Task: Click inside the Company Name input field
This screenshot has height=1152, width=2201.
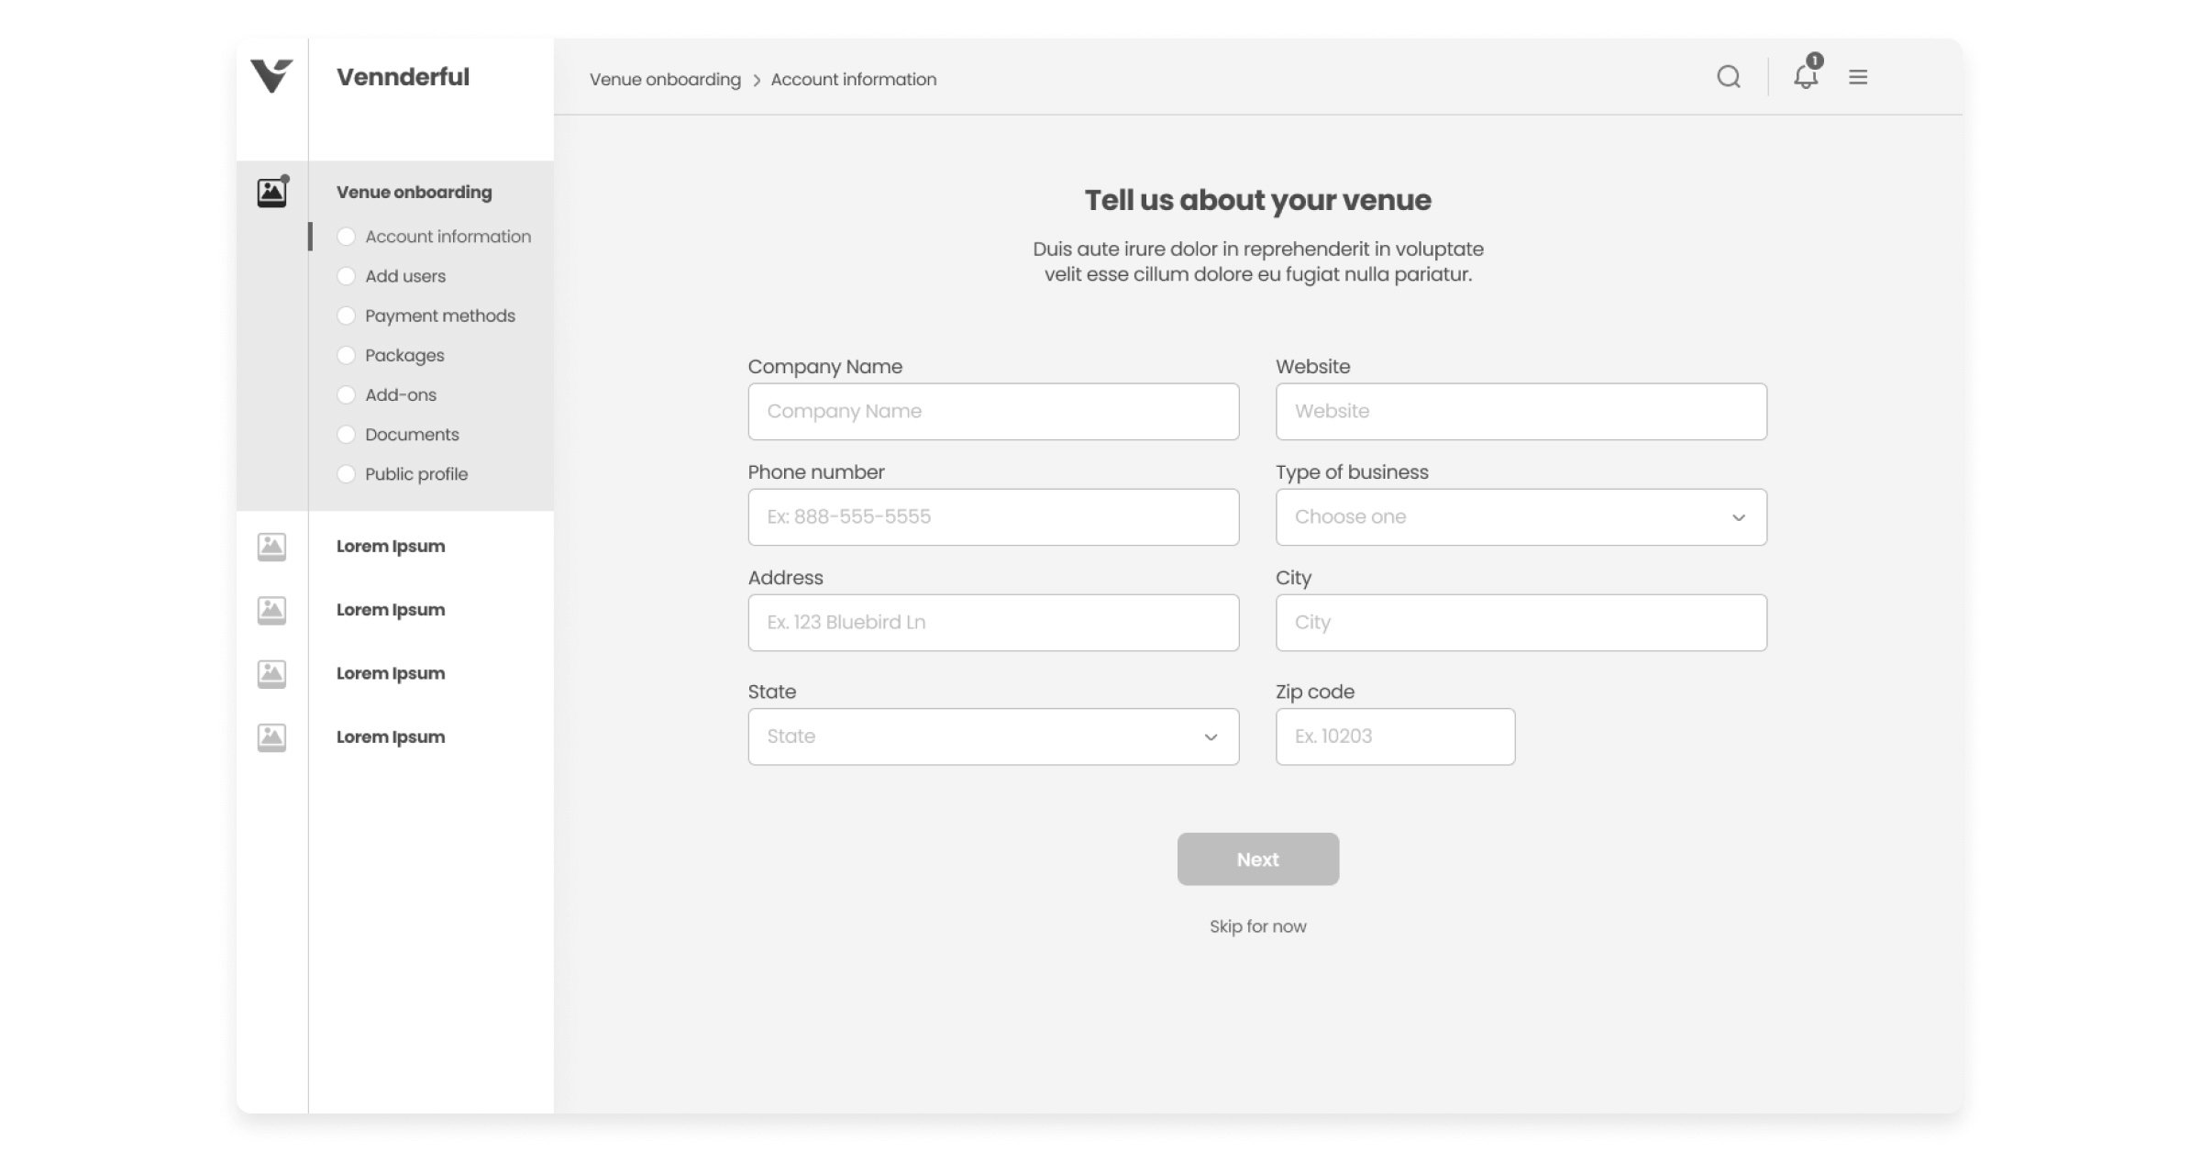Action: (x=993, y=411)
